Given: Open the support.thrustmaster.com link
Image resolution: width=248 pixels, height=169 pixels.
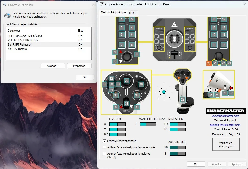Looking at the screenshot, I should click(x=225, y=125).
